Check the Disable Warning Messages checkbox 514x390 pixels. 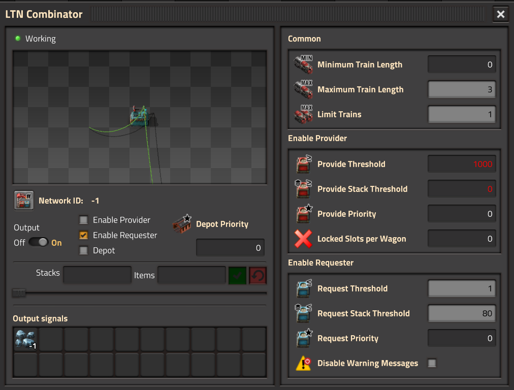coord(432,363)
